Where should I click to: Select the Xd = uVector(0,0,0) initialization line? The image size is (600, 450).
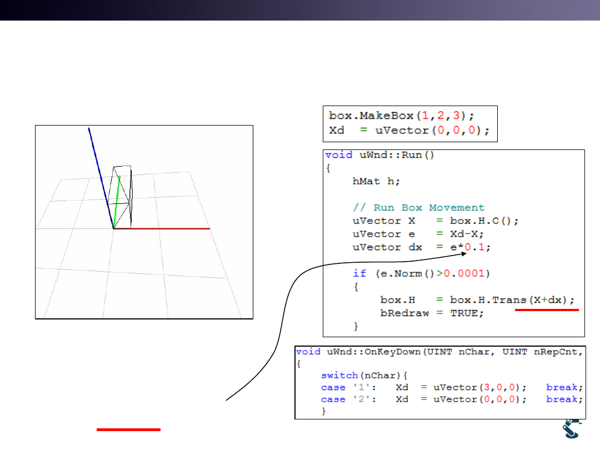coord(408,131)
